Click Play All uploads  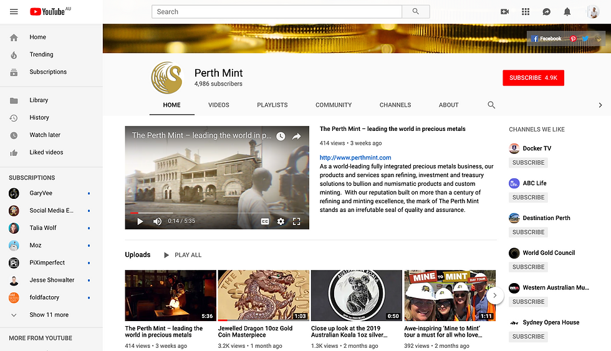pyautogui.click(x=182, y=255)
